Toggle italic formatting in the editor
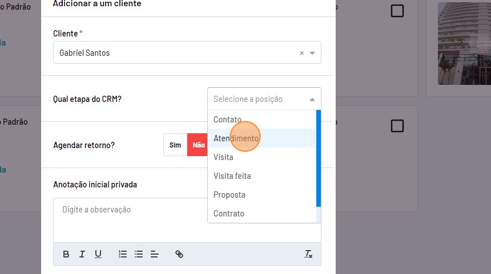This screenshot has height=274, width=491. coord(82,254)
